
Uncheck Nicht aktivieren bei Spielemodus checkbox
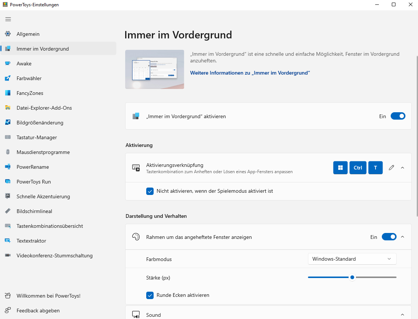point(150,191)
